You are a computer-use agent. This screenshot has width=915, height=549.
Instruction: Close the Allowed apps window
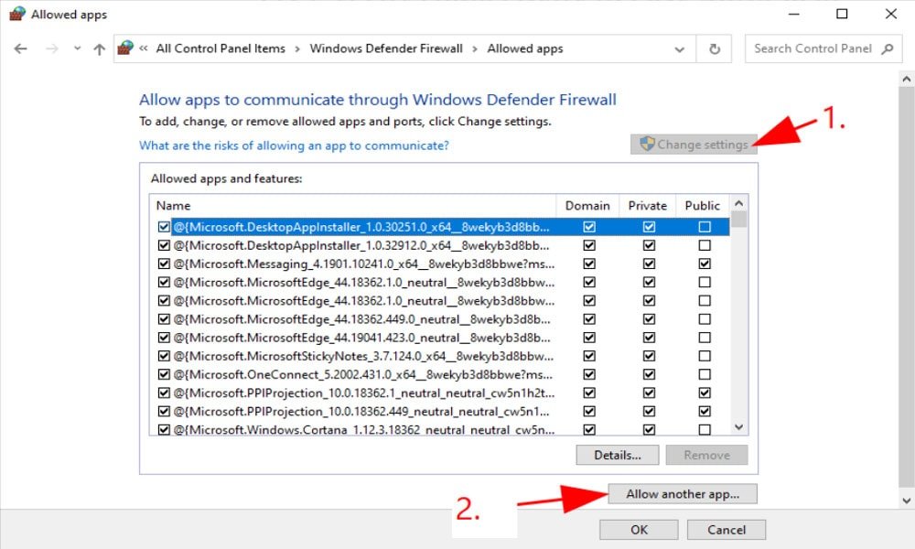pos(890,14)
